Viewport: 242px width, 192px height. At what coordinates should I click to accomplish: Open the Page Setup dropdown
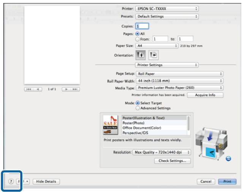[179, 74]
